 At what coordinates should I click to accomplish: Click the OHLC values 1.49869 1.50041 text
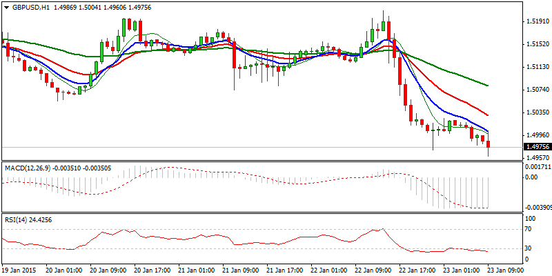coord(77,7)
